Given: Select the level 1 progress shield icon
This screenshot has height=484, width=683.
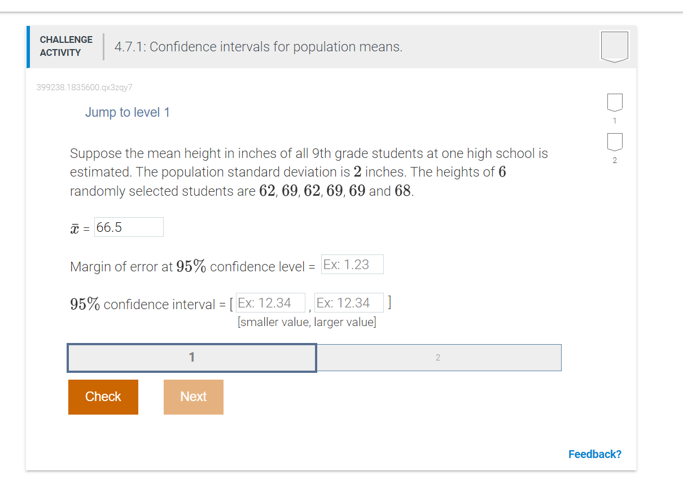Looking at the screenshot, I should click(x=614, y=103).
